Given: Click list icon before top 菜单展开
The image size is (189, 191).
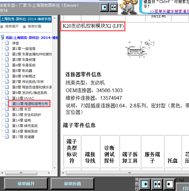Looking at the screenshot, I should (x=2, y=27).
